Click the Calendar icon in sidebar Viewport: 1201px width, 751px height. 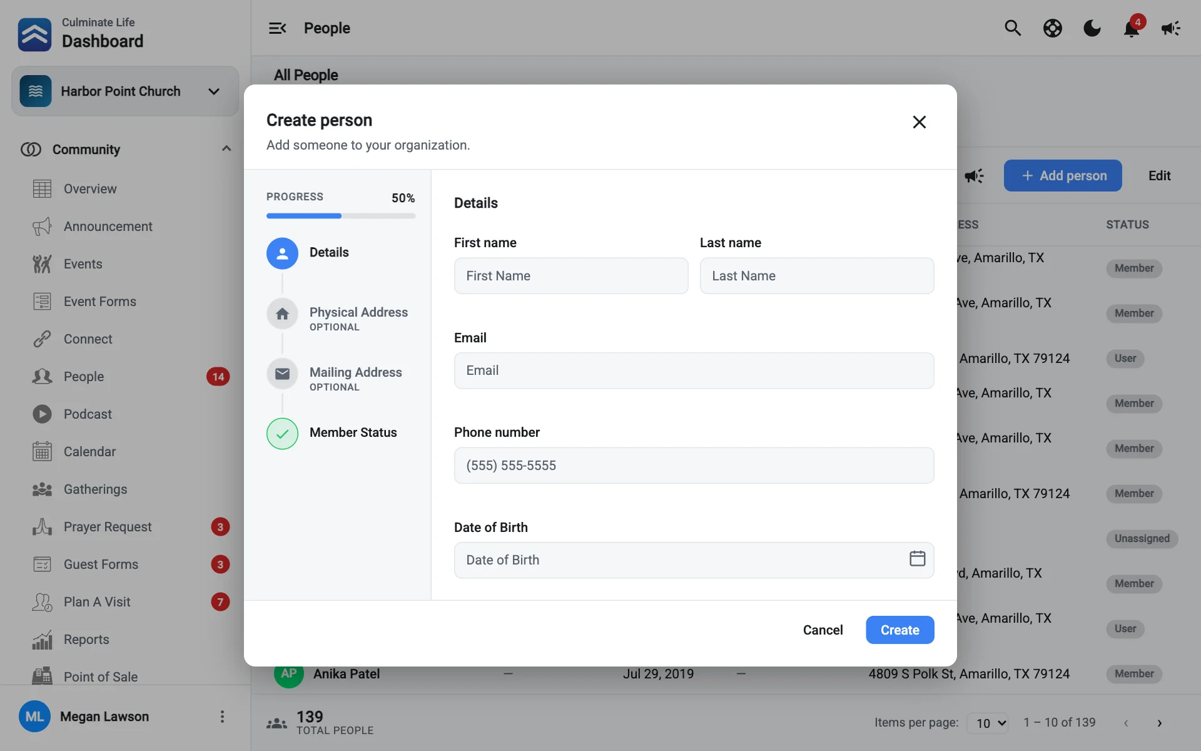click(x=42, y=452)
